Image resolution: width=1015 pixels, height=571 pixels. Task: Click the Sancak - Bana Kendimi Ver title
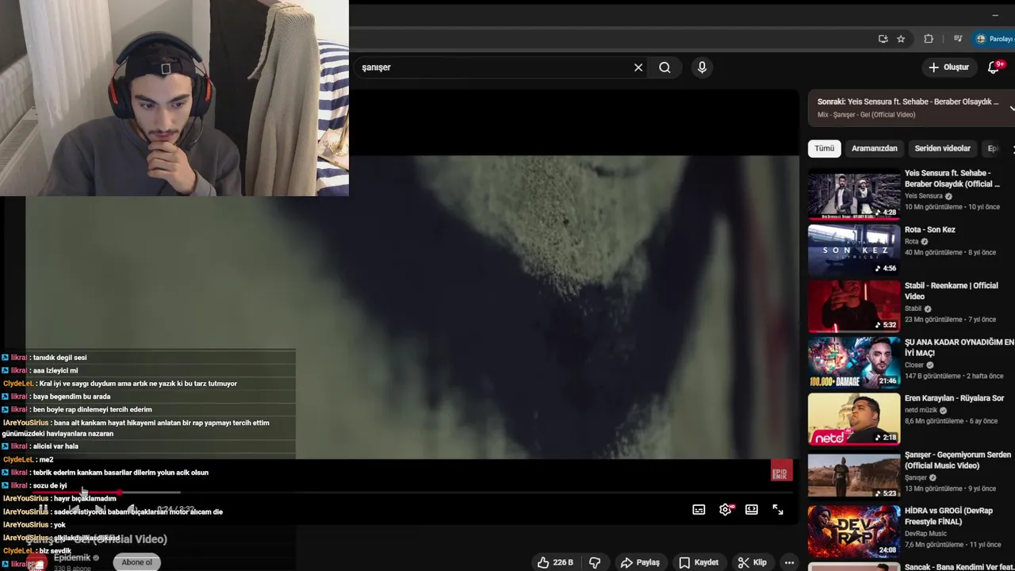pos(959,567)
